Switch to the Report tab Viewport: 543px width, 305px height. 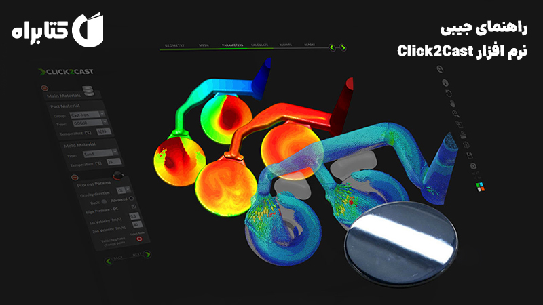(x=310, y=45)
